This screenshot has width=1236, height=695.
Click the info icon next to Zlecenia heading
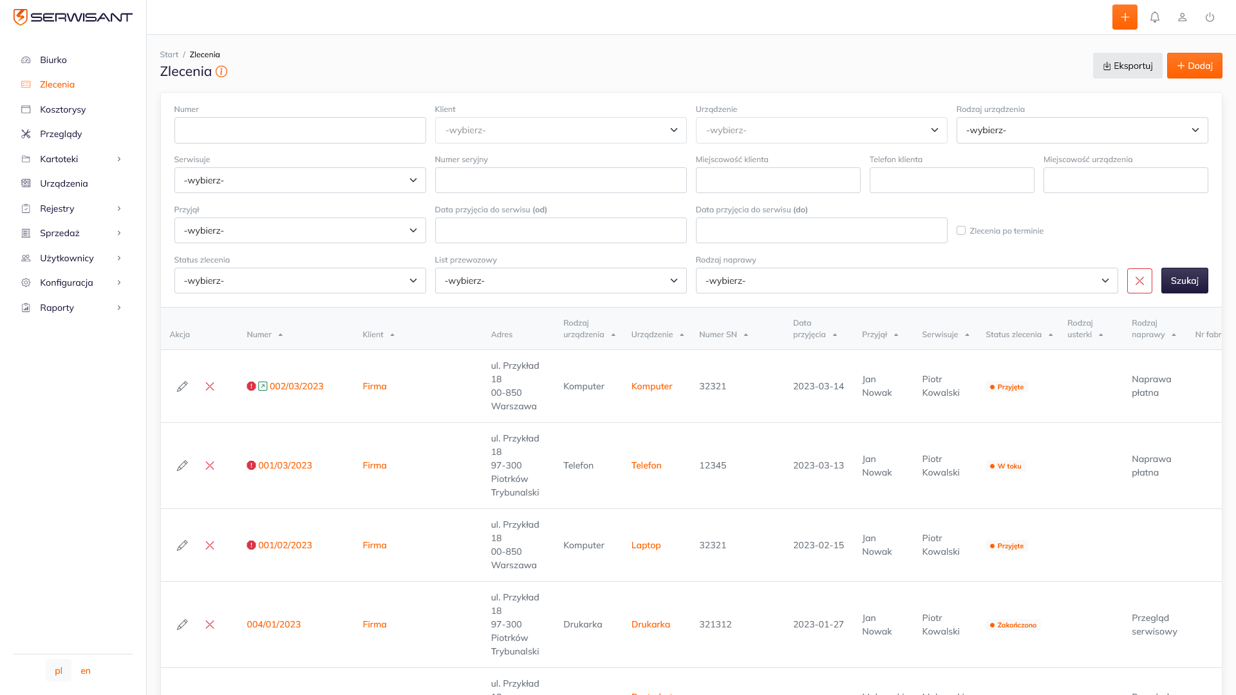click(x=221, y=71)
